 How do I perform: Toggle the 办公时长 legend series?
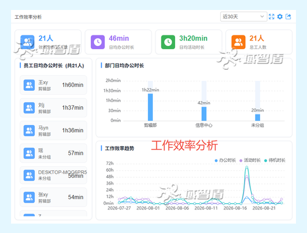[x=225, y=160]
